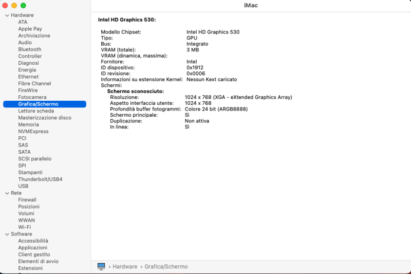411x274 pixels.
Task: Select Apple Pay in the sidebar
Action: click(30, 29)
